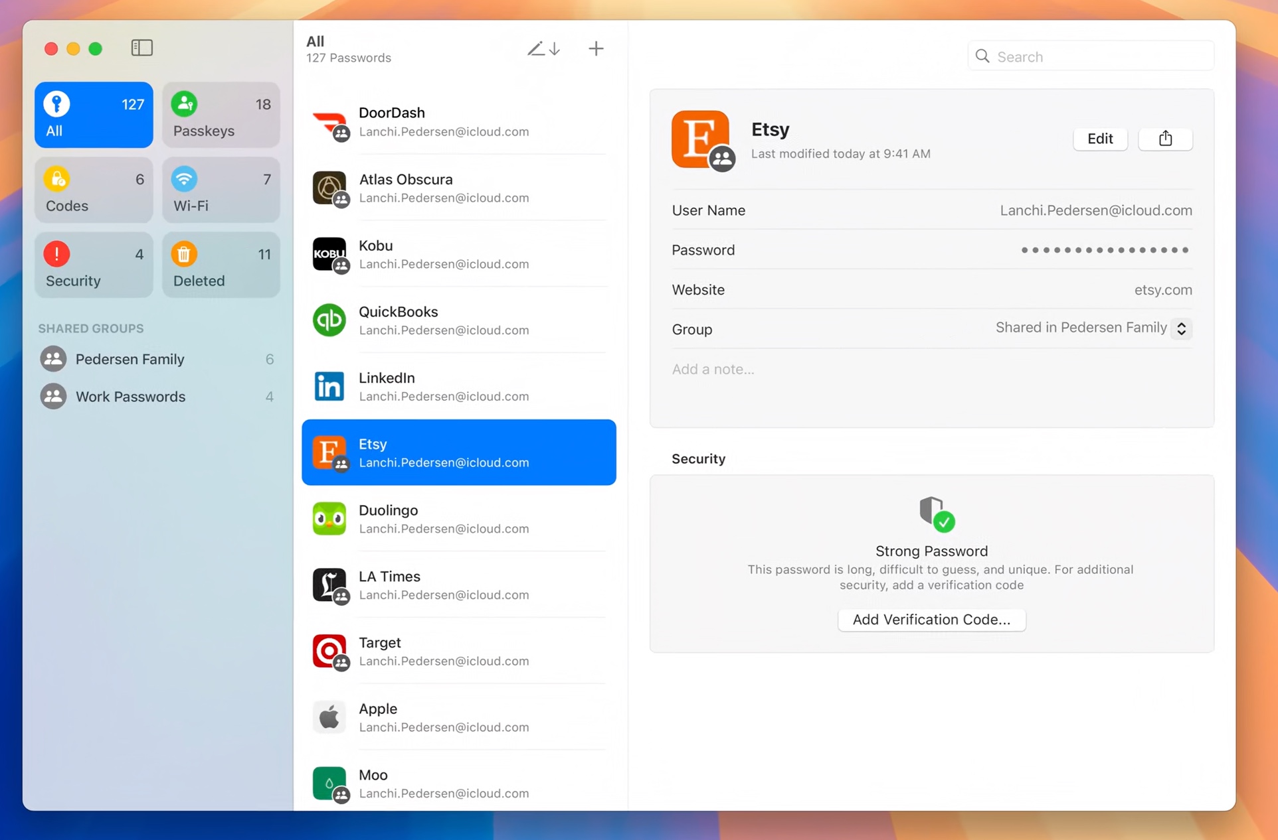The height and width of the screenshot is (840, 1278).
Task: Select the DoorDash entry name
Action: [392, 113]
